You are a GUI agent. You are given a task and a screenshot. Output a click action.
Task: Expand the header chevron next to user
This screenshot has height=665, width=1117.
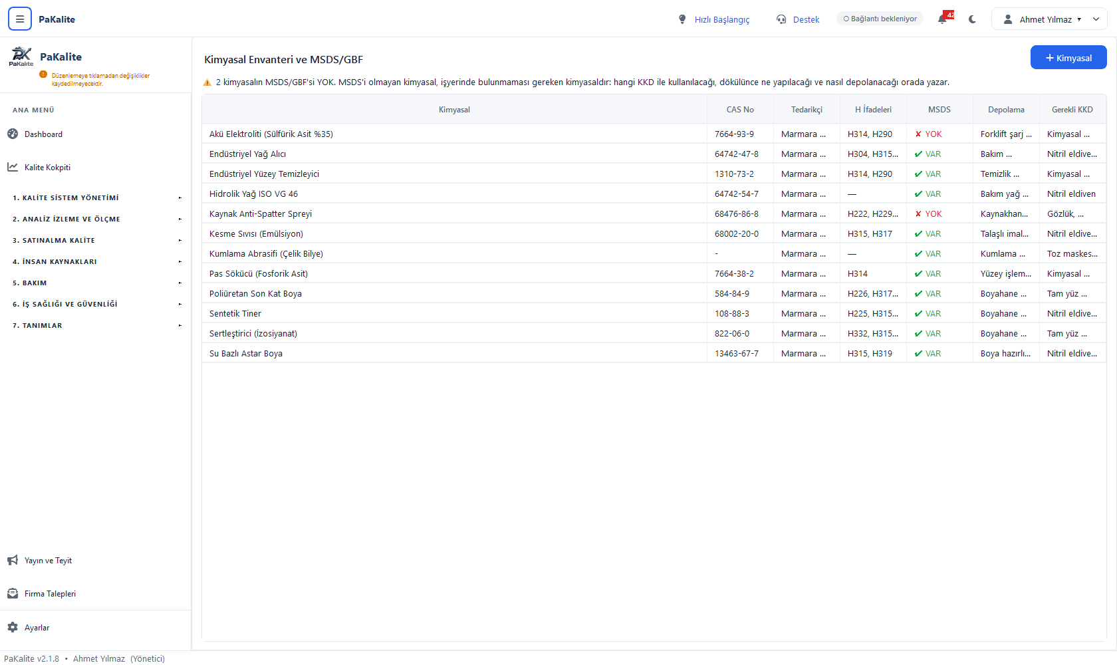click(x=1096, y=19)
